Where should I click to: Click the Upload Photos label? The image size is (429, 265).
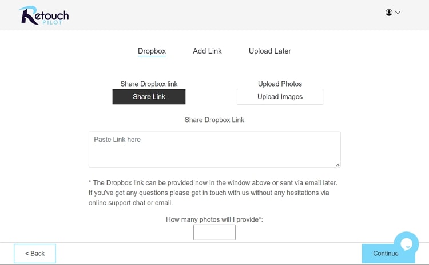[x=280, y=84]
